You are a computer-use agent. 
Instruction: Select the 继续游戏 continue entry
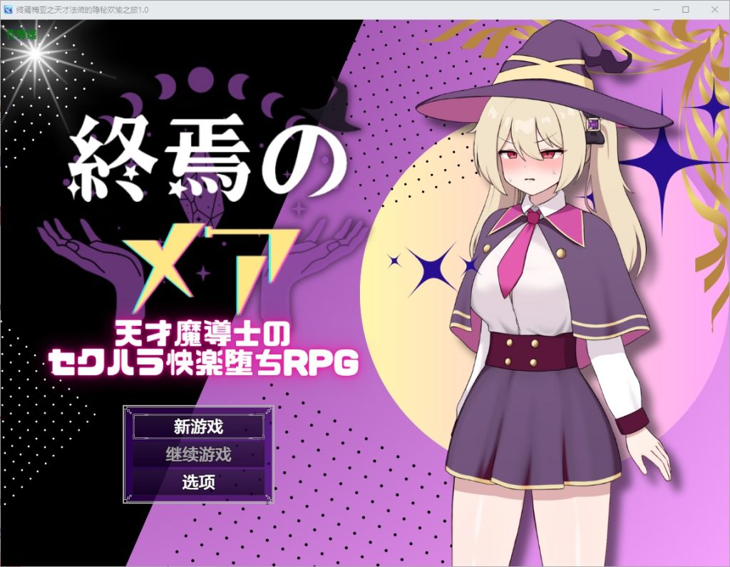click(x=198, y=454)
